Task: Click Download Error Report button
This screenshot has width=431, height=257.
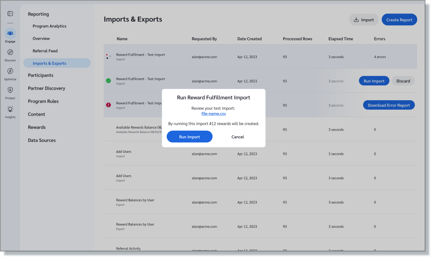Action: click(x=389, y=105)
